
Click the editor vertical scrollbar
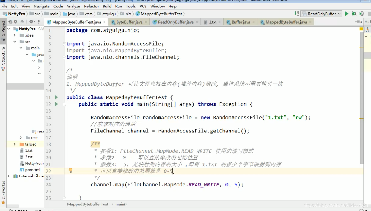[x=361, y=98]
